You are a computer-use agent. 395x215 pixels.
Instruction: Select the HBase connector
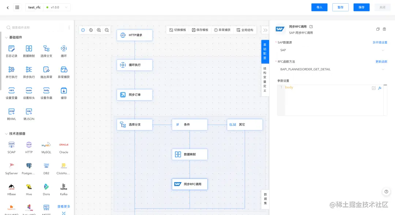(x=12, y=189)
